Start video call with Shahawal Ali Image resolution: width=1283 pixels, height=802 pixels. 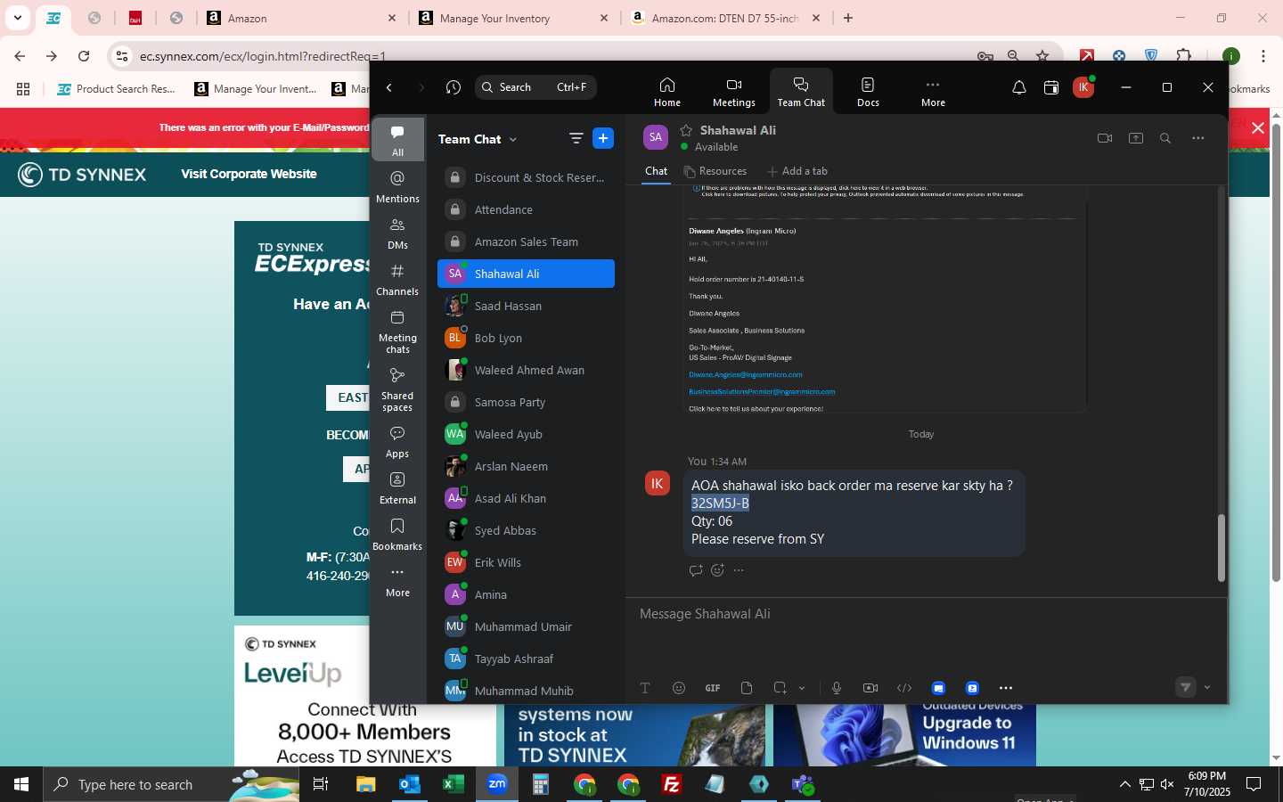pos(1105,138)
